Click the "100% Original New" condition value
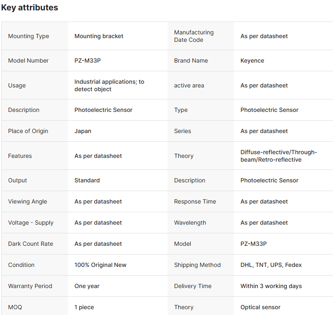 click(x=100, y=265)
